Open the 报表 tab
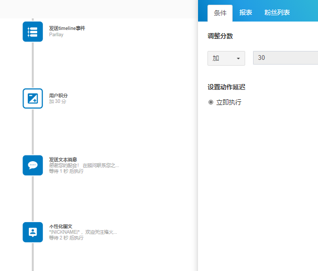The image size is (318, 271). click(x=246, y=13)
